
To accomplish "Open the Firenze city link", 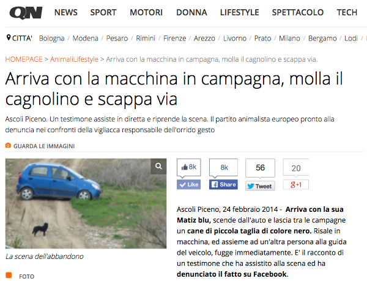I will (174, 38).
